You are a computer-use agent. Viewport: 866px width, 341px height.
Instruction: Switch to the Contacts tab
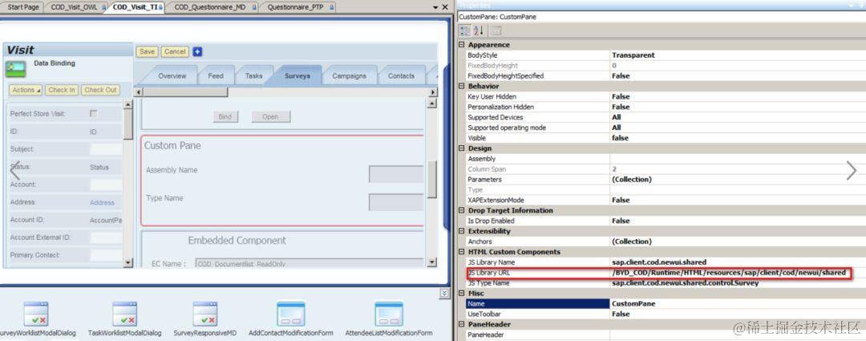pos(401,76)
